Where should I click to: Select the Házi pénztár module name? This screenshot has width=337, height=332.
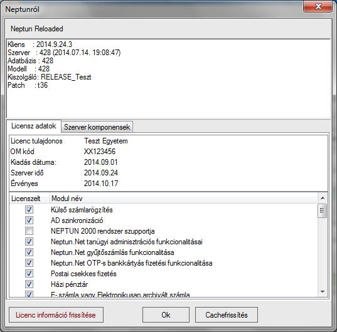[x=69, y=284]
